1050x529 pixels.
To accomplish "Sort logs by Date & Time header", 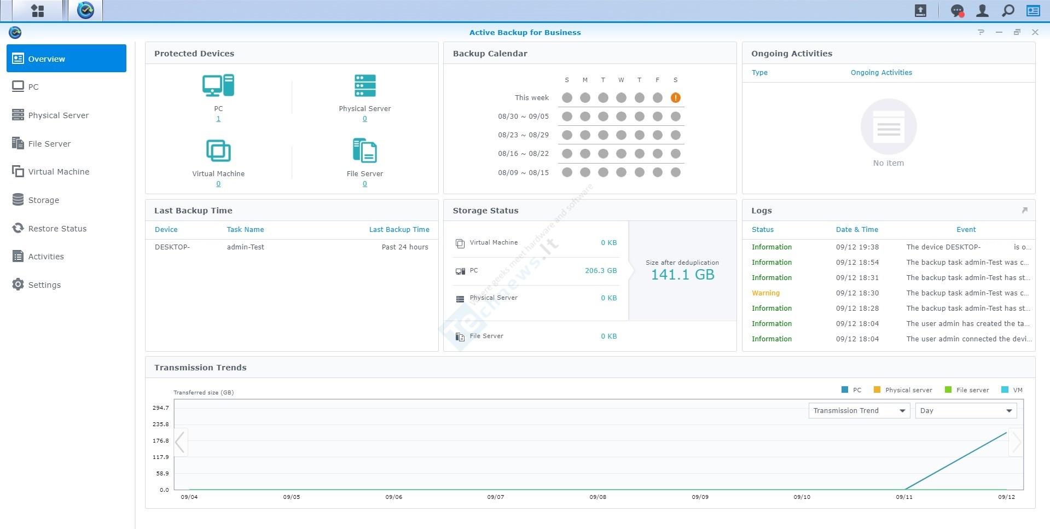I will pyautogui.click(x=857, y=230).
